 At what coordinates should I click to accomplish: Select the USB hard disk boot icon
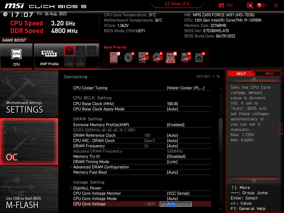coord(143,57)
